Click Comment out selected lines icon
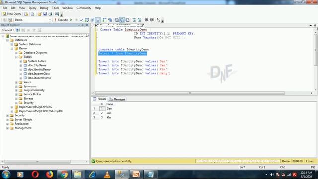The width and height of the screenshot is (318, 179). tap(134, 20)
